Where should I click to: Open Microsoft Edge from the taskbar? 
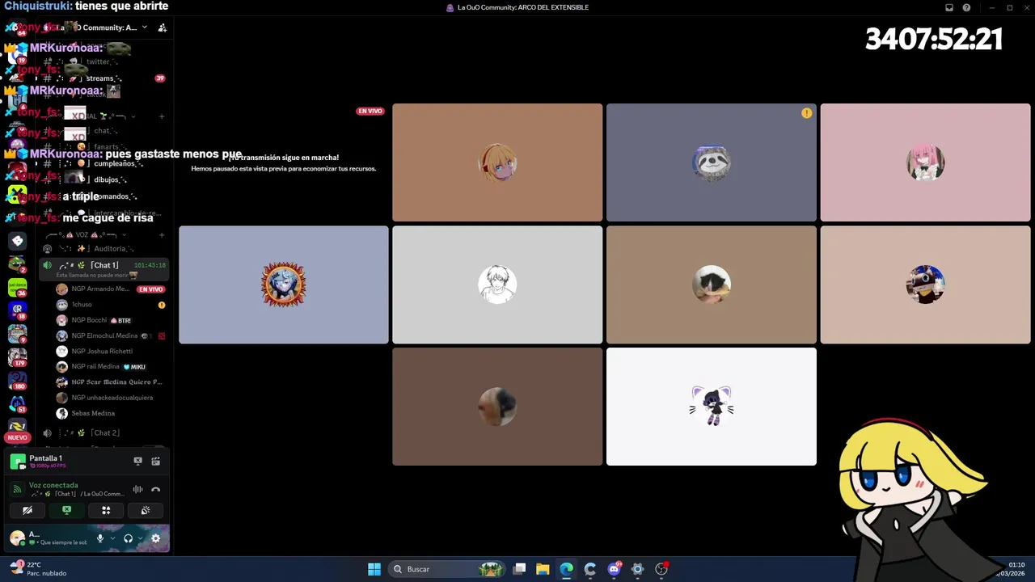566,569
